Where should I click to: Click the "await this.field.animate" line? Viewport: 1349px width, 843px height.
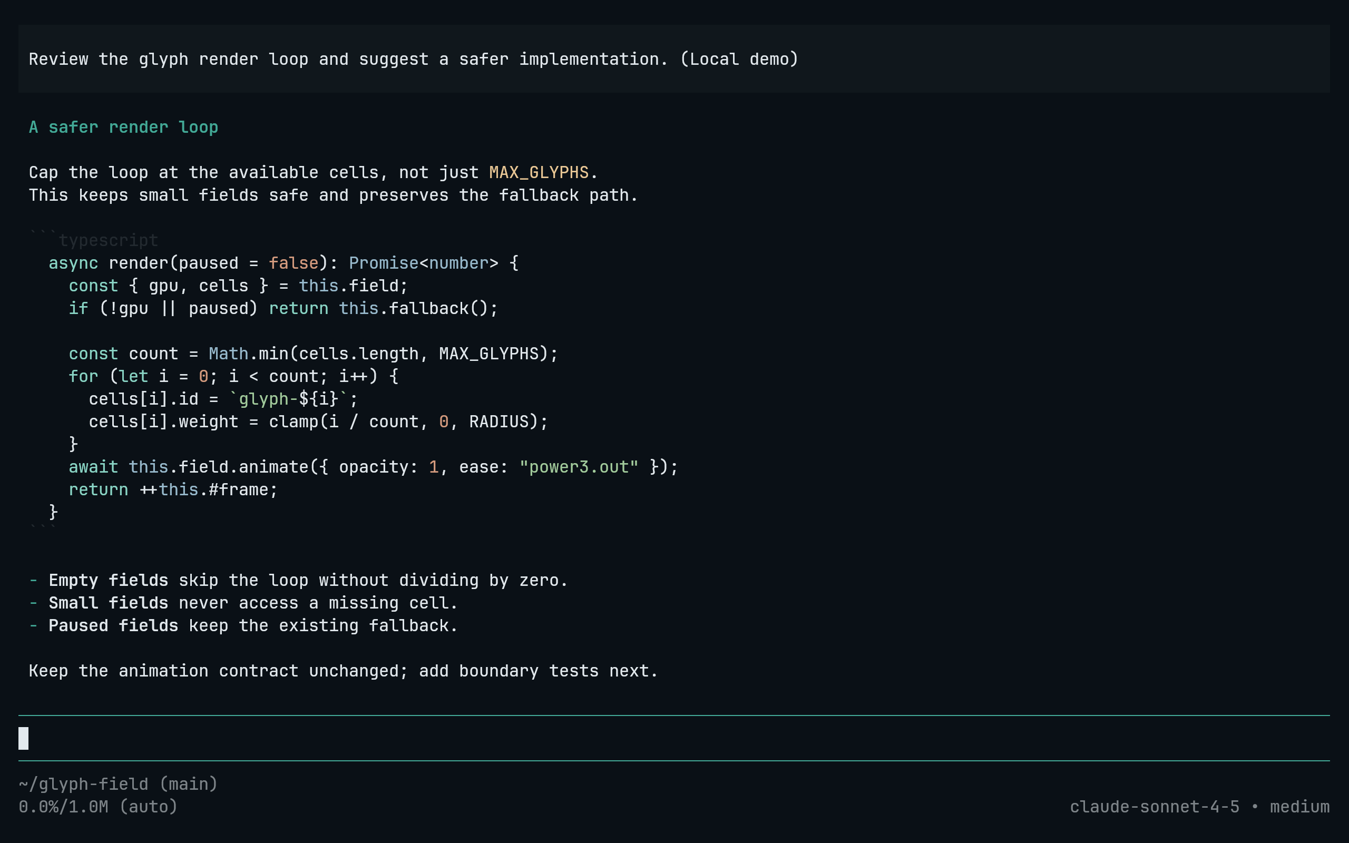tap(374, 467)
